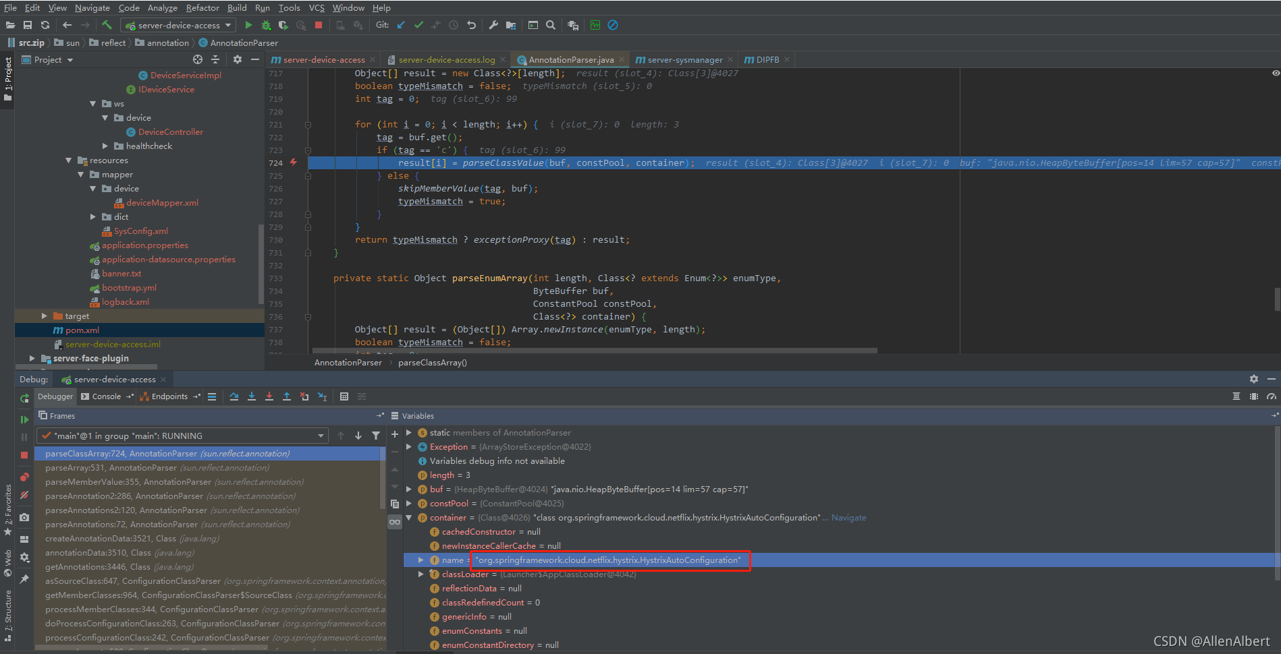
Task: Click View Breakpoints double red circles icon
Action: [24, 477]
